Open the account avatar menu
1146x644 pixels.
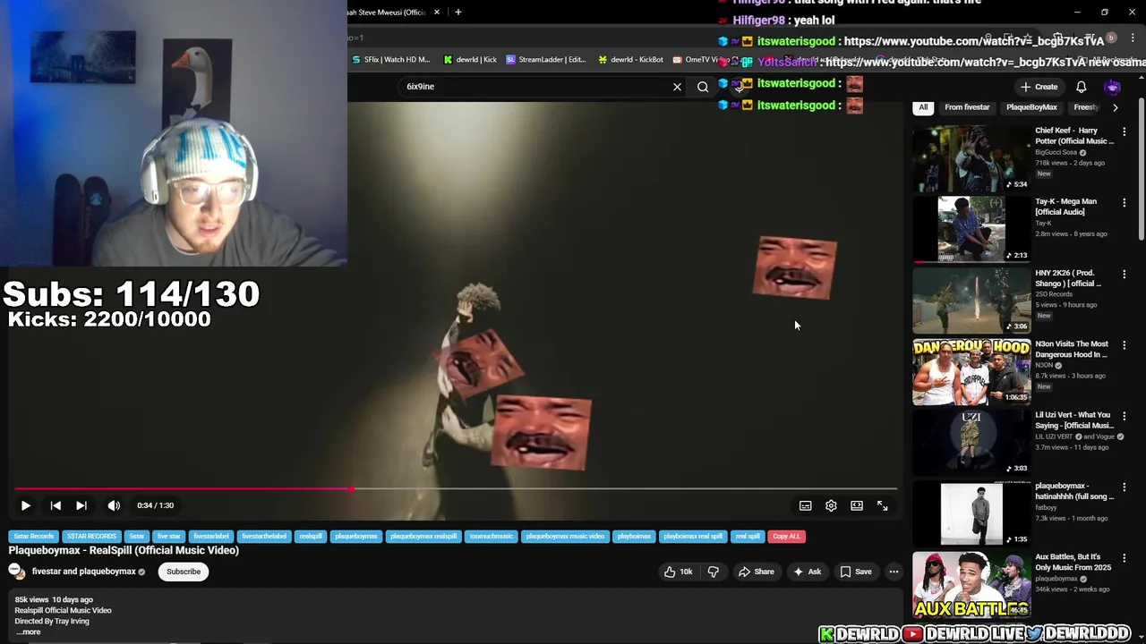pyautogui.click(x=1112, y=87)
